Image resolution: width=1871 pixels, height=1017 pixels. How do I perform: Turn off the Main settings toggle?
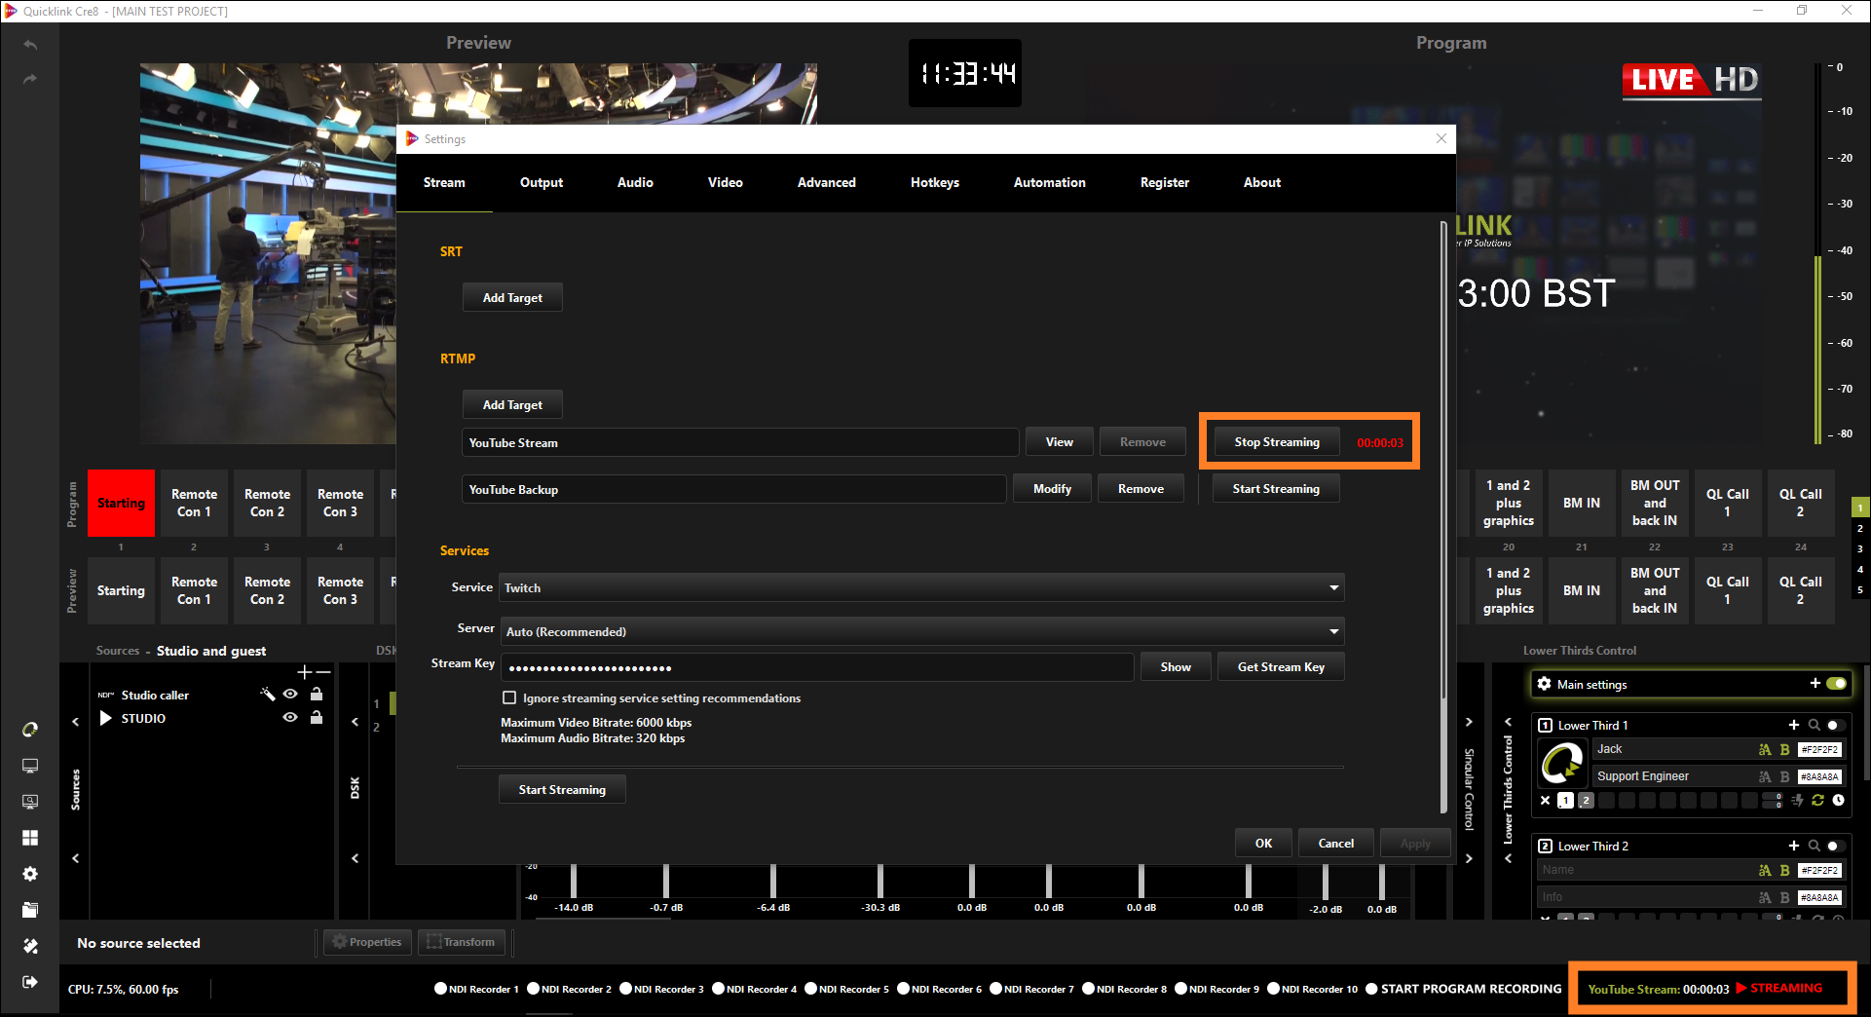pos(1836,684)
